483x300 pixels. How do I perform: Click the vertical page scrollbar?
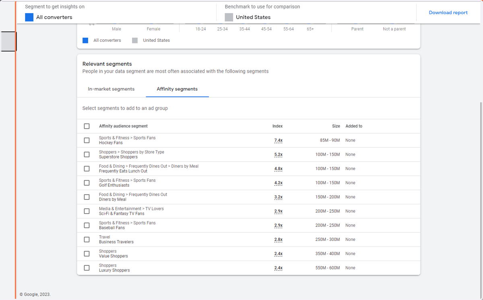481,199
